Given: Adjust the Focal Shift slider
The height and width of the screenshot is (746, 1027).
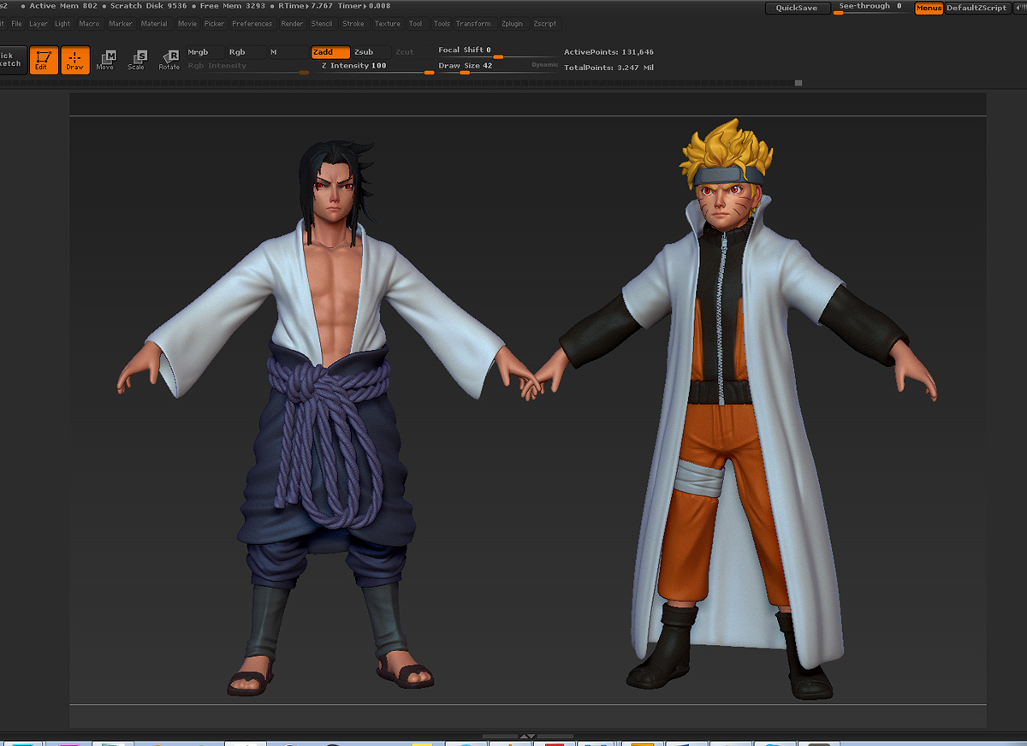Looking at the screenshot, I should (x=496, y=52).
